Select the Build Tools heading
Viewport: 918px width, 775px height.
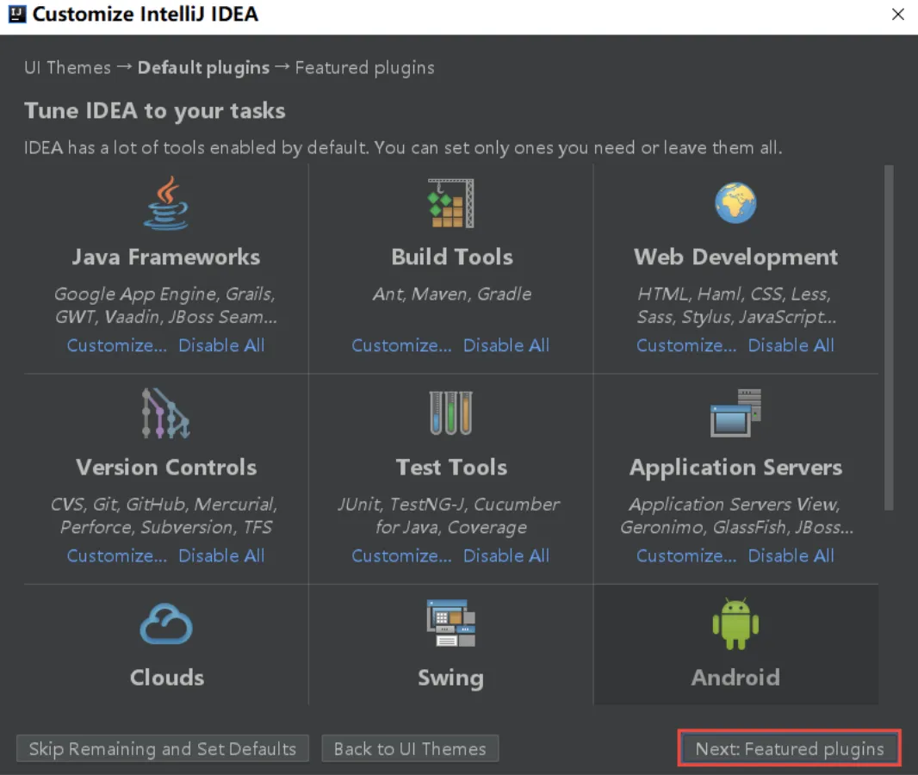[x=452, y=257]
